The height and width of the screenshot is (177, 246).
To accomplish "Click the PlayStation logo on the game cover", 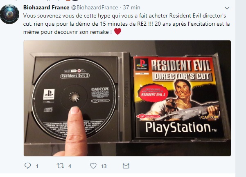I will 142,64.
